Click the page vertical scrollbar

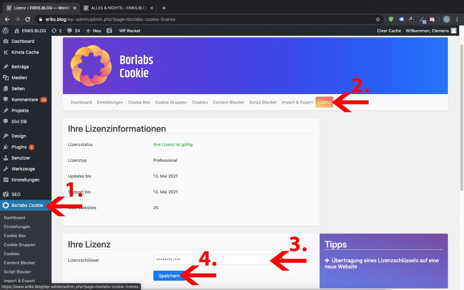point(462,118)
